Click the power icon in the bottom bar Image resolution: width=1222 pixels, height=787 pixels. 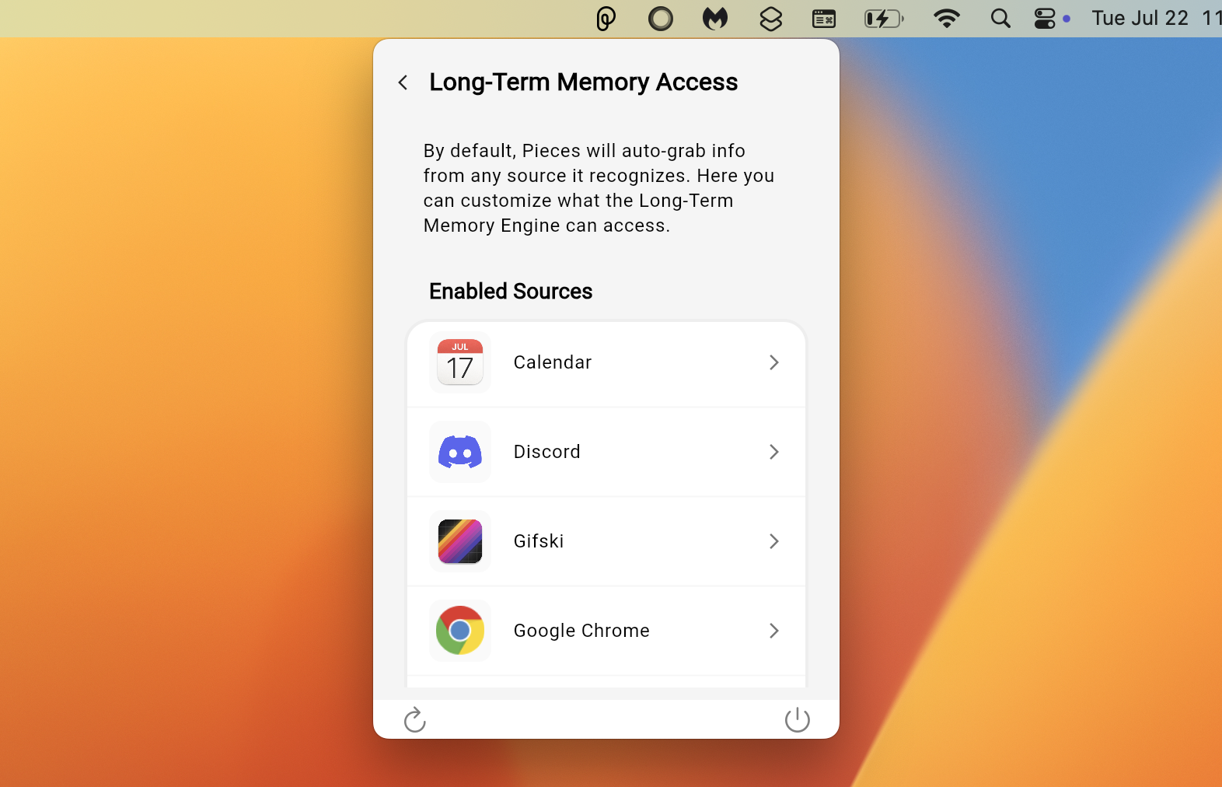point(798,720)
